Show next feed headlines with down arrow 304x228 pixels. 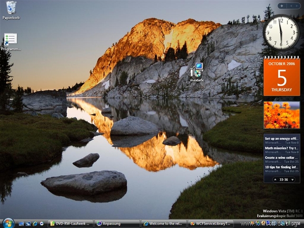pos(293,180)
